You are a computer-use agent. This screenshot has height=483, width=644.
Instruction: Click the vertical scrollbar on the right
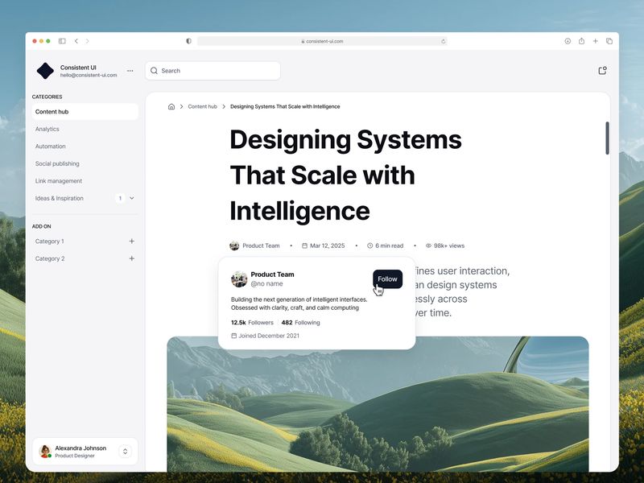point(608,137)
